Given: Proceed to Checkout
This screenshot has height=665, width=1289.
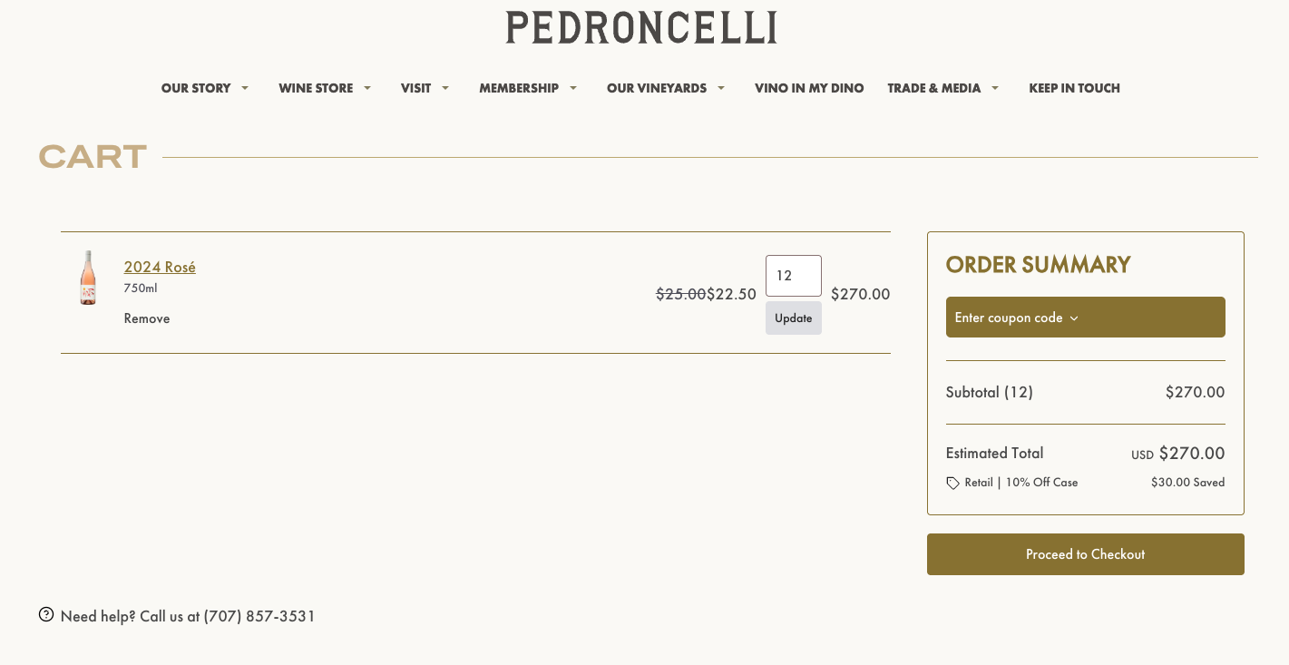Looking at the screenshot, I should (x=1085, y=554).
